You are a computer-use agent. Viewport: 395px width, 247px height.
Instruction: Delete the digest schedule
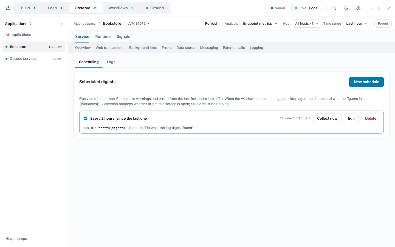371,119
